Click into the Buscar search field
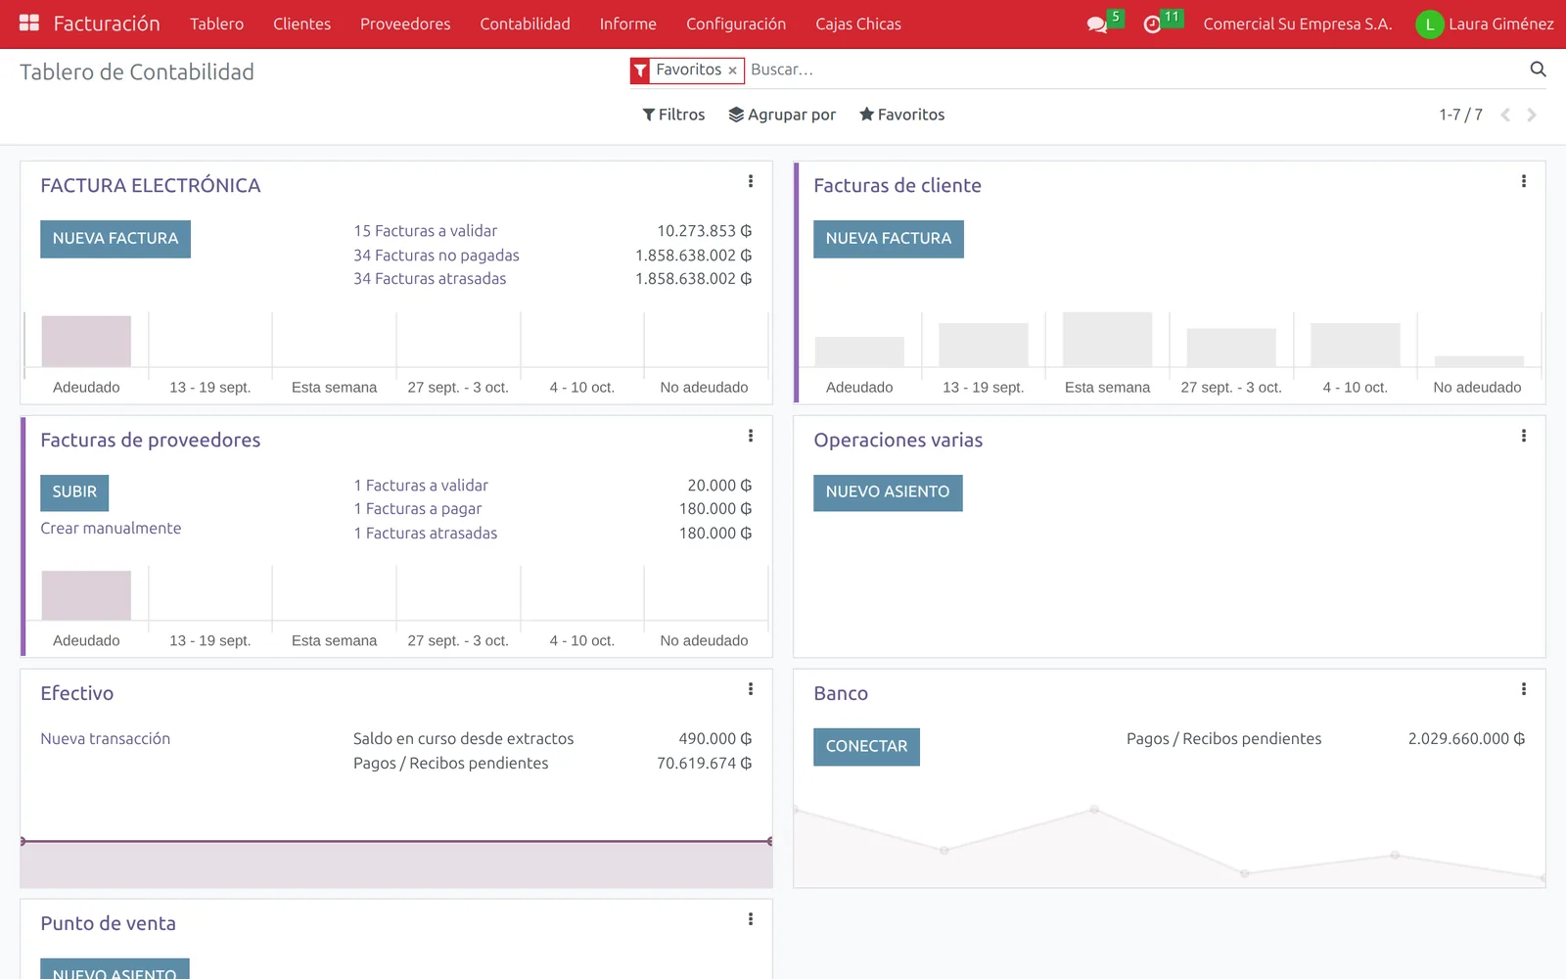 1135,70
